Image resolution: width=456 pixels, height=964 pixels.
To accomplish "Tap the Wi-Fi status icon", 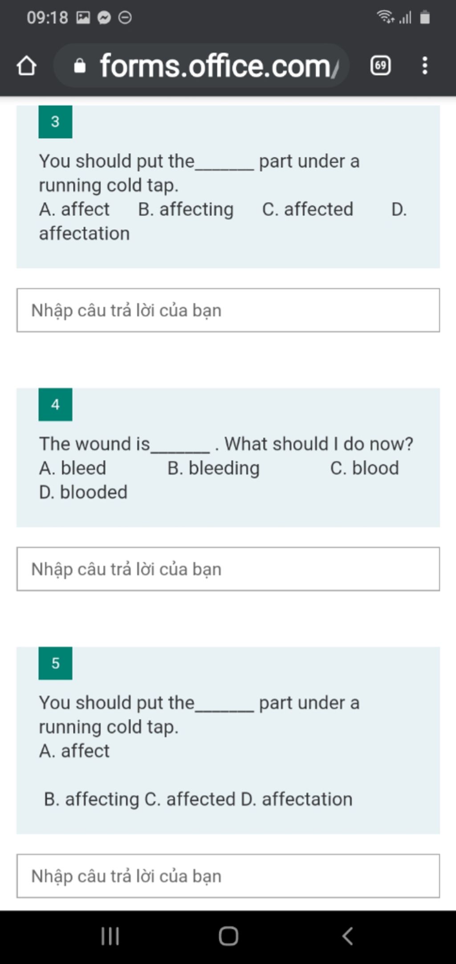I will click(x=386, y=17).
